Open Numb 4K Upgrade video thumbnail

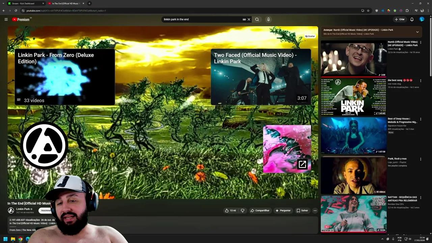pos(354,58)
